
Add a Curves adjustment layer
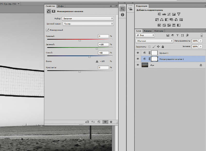pos(169,14)
